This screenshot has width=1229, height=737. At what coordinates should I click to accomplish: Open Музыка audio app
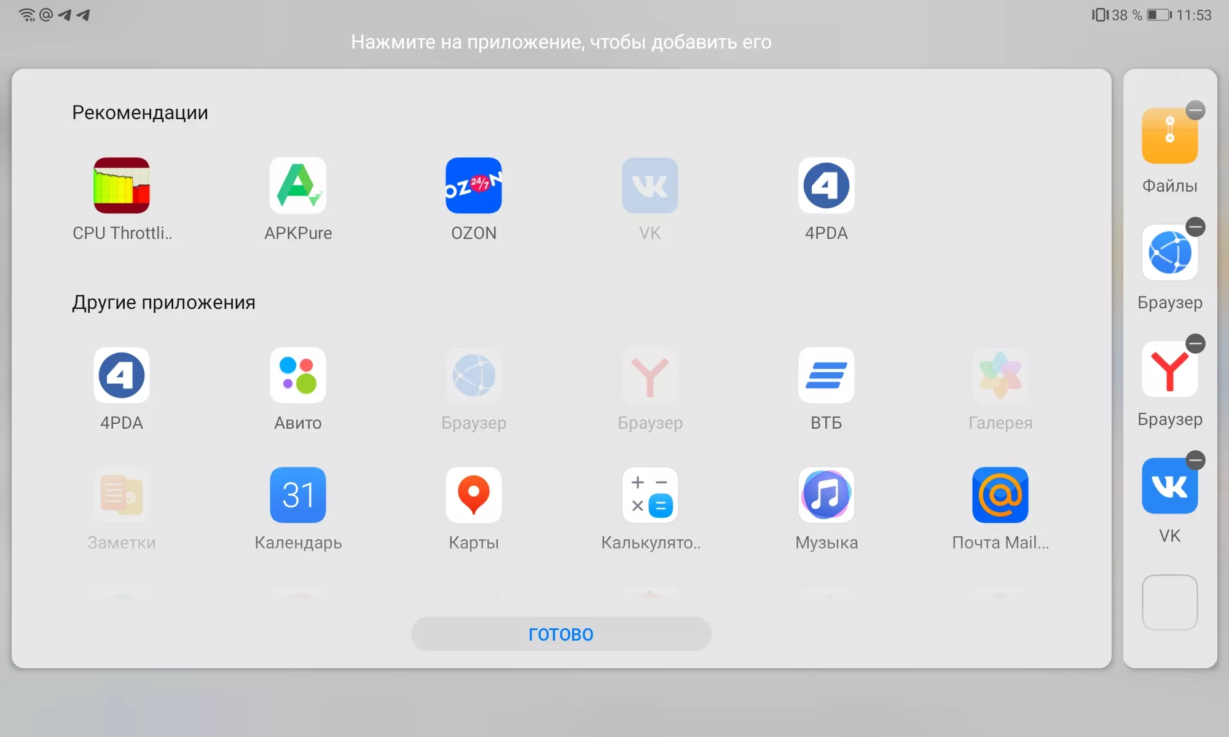pyautogui.click(x=824, y=497)
